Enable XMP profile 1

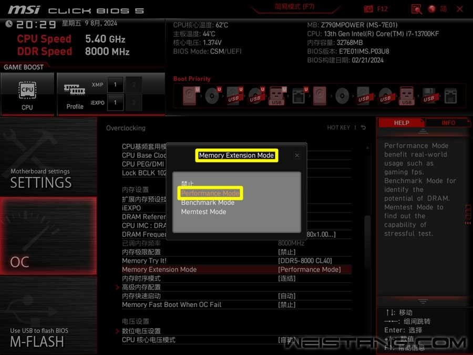click(115, 85)
